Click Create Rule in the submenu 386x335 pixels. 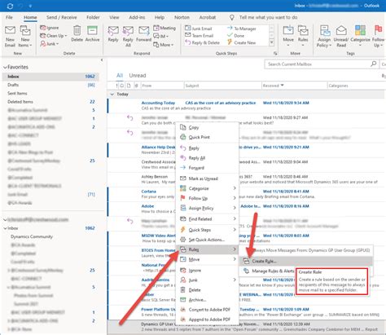coord(305,261)
